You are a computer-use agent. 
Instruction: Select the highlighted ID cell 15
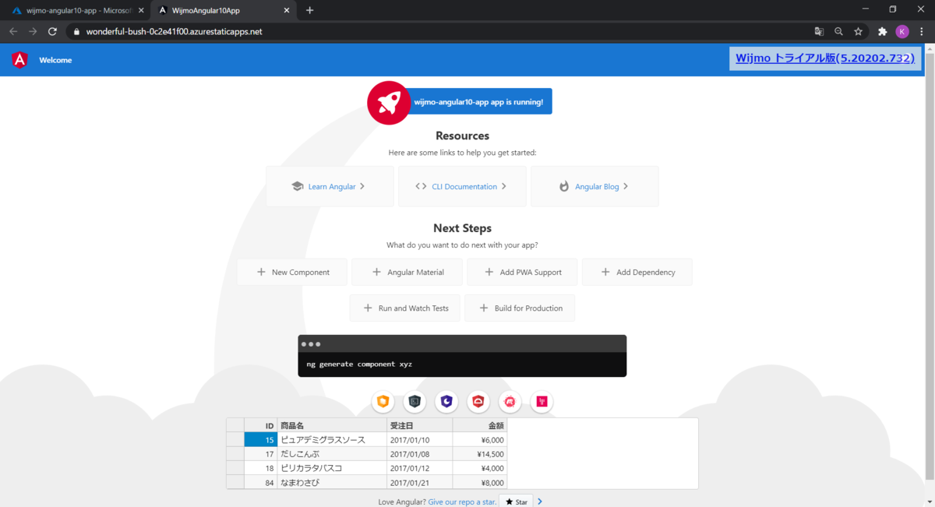click(x=261, y=439)
